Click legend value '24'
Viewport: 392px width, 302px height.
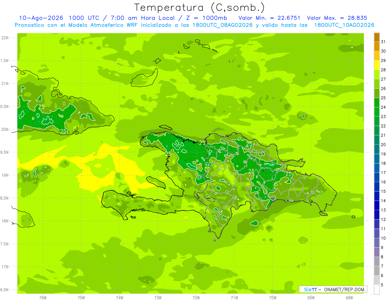[383, 107]
